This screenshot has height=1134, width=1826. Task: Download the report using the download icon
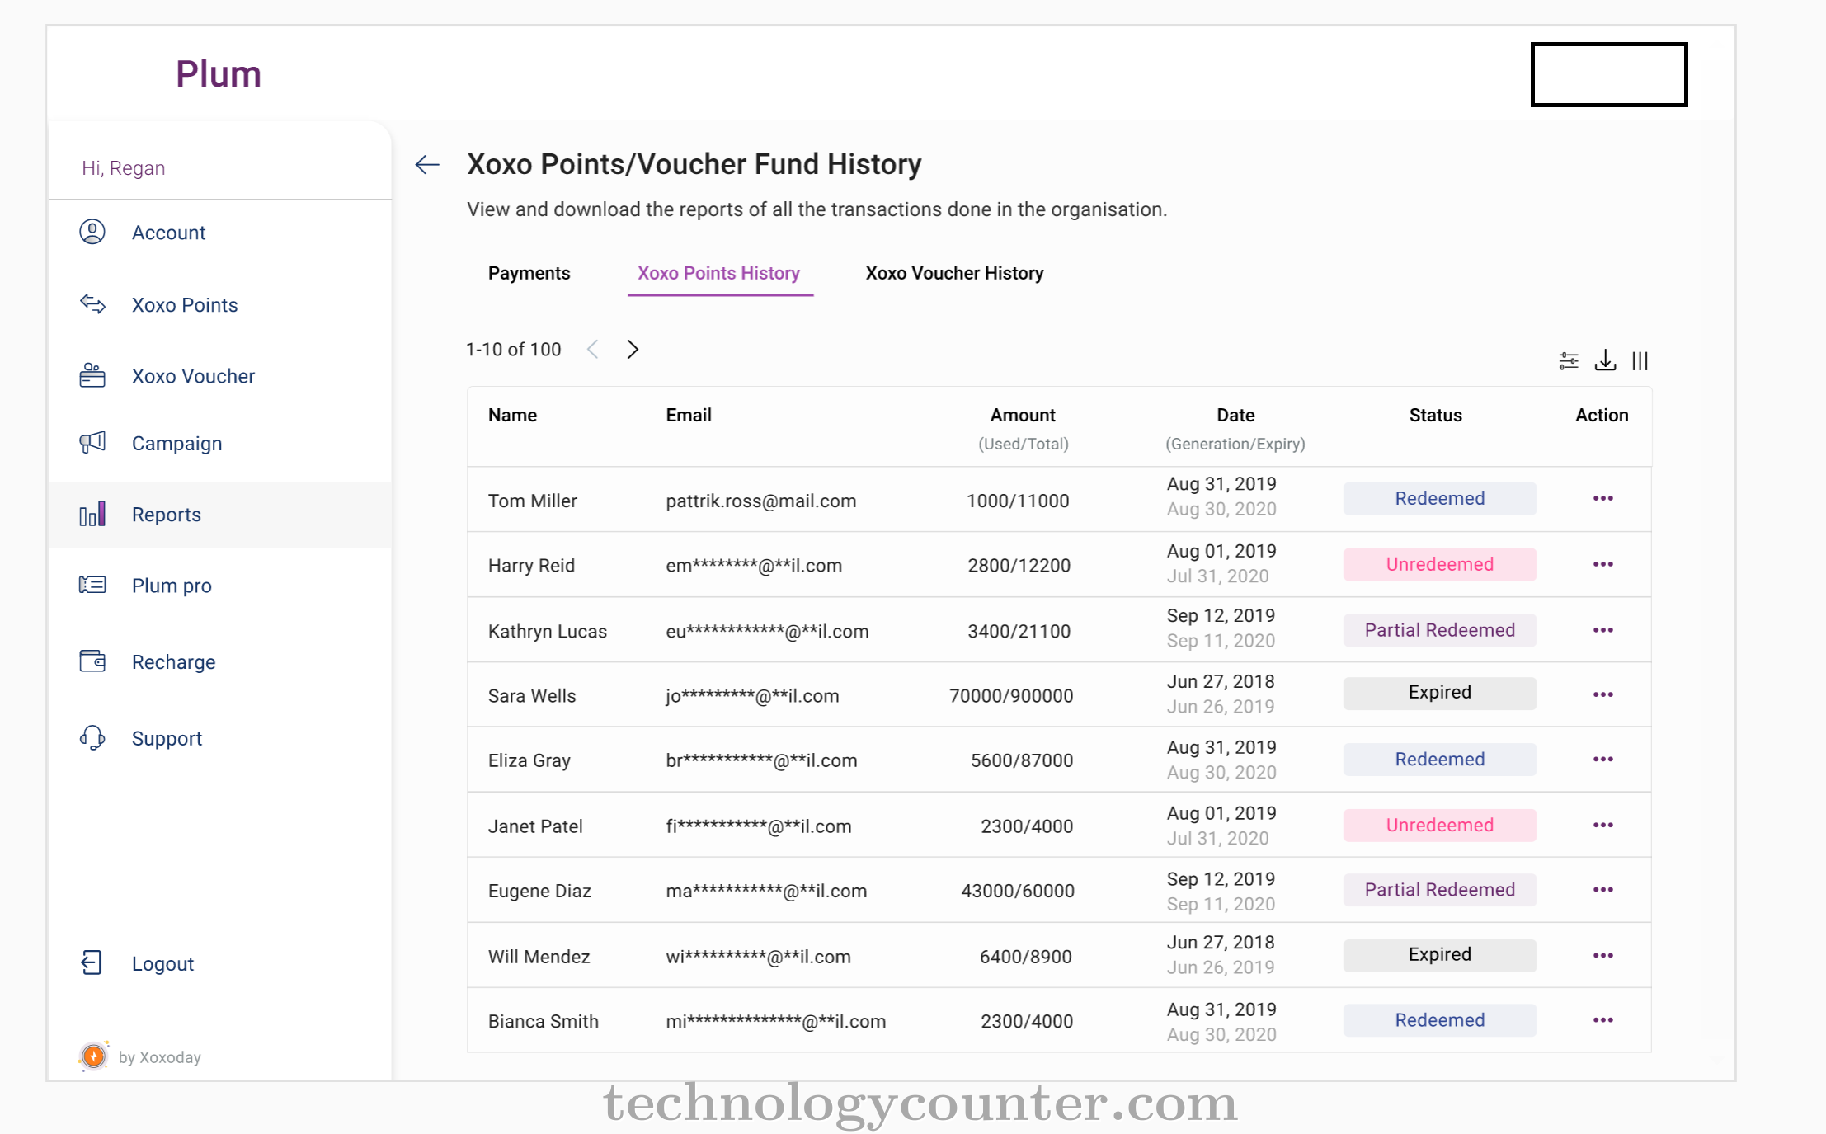pos(1605,360)
